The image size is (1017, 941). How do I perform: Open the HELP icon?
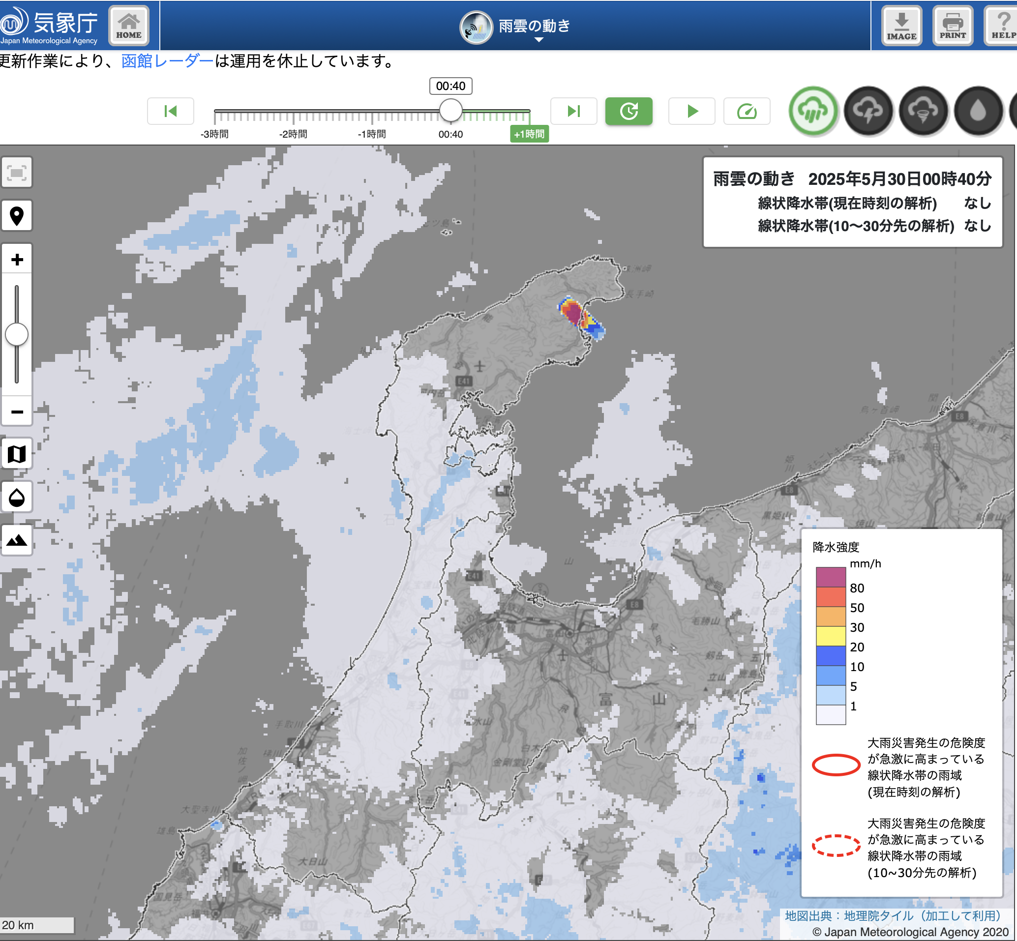[x=1002, y=26]
